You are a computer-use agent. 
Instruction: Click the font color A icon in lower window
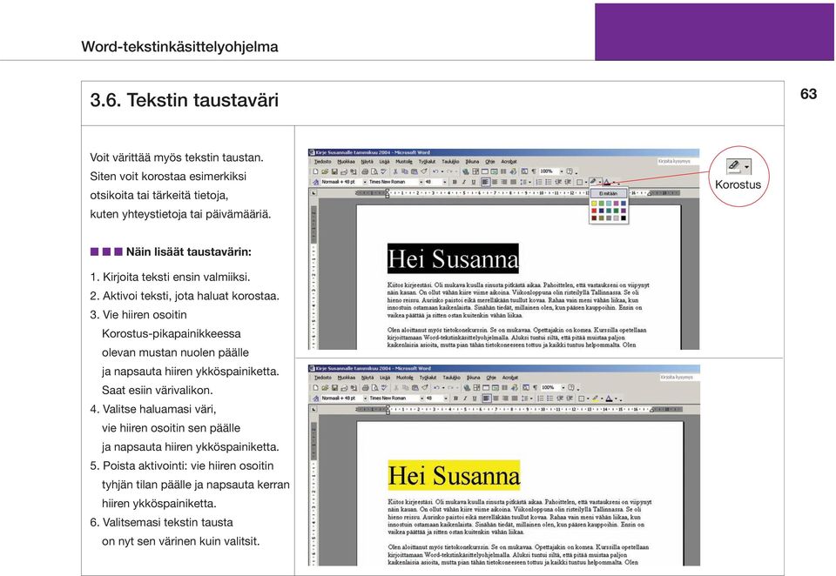pyautogui.click(x=609, y=399)
